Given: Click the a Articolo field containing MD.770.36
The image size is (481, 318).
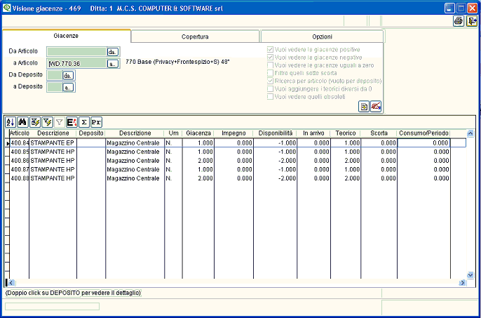Looking at the screenshot, I should click(76, 64).
